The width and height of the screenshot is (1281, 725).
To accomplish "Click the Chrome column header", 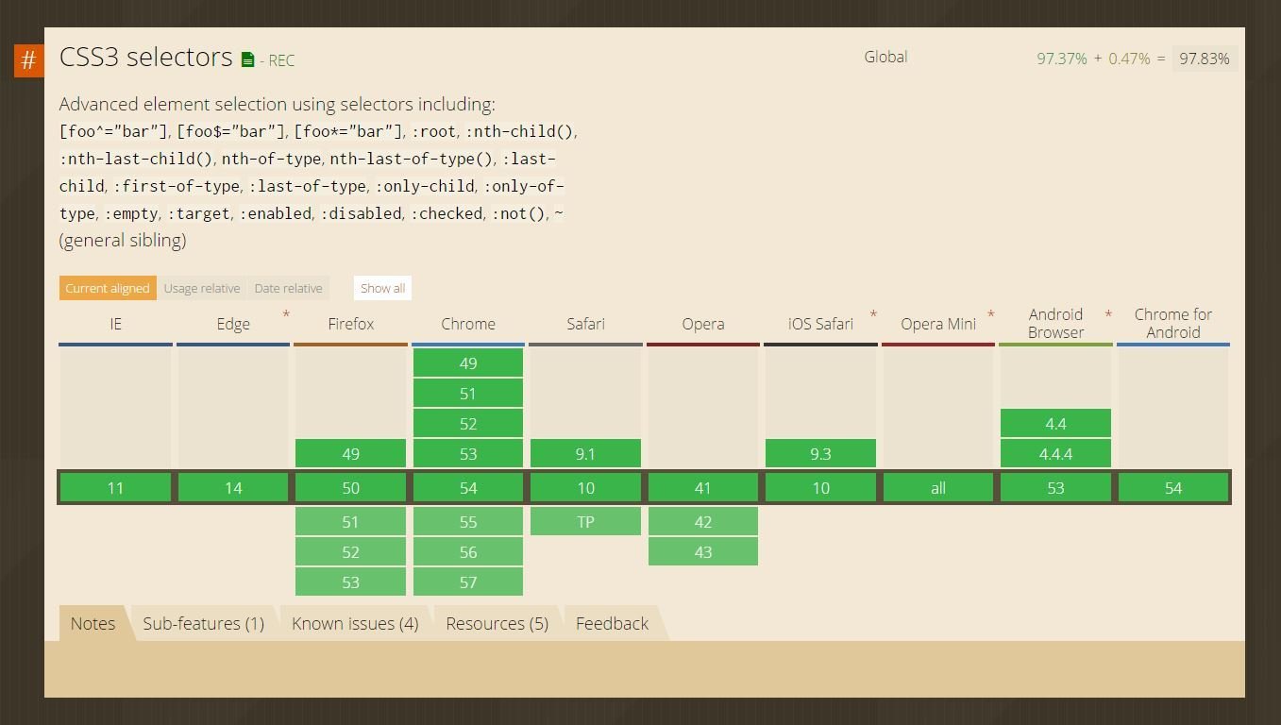I will click(x=468, y=324).
